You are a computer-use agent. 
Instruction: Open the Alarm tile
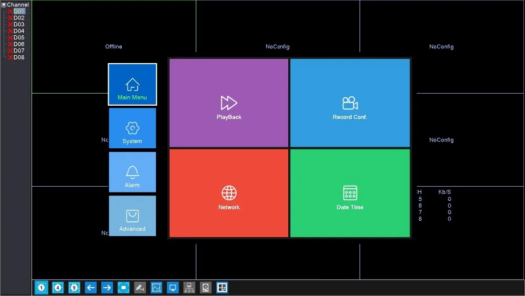coord(132,172)
